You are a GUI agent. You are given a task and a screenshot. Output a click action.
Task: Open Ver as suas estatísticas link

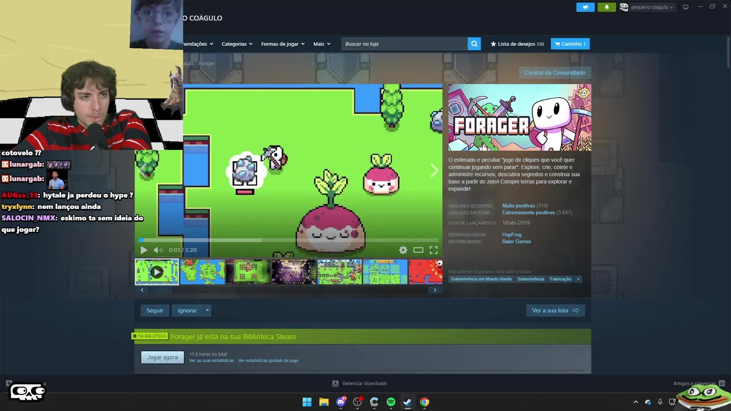(x=211, y=361)
